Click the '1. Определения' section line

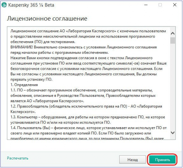24,85
